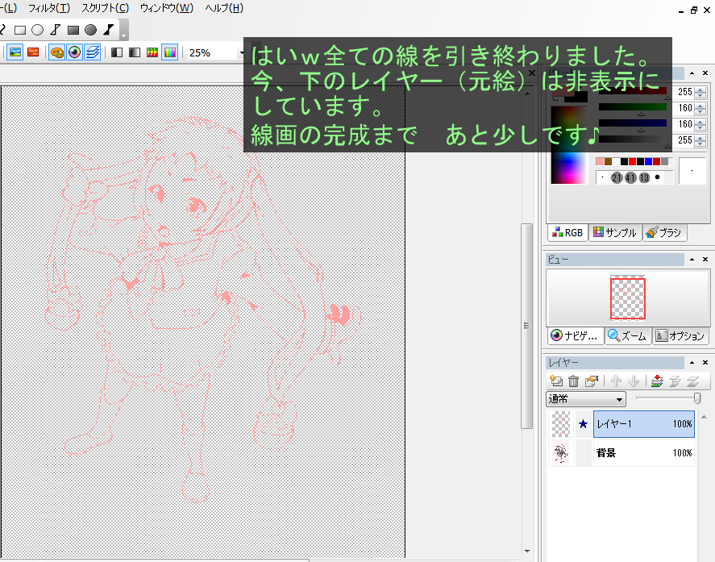The height and width of the screenshot is (562, 715).
Task: Select the rectangle shape tool
Action: (20, 30)
